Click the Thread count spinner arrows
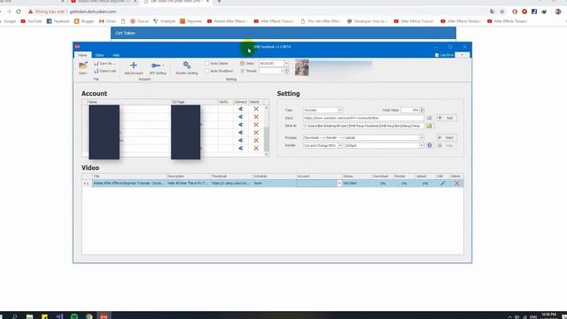This screenshot has height=319, width=567. pyautogui.click(x=287, y=71)
